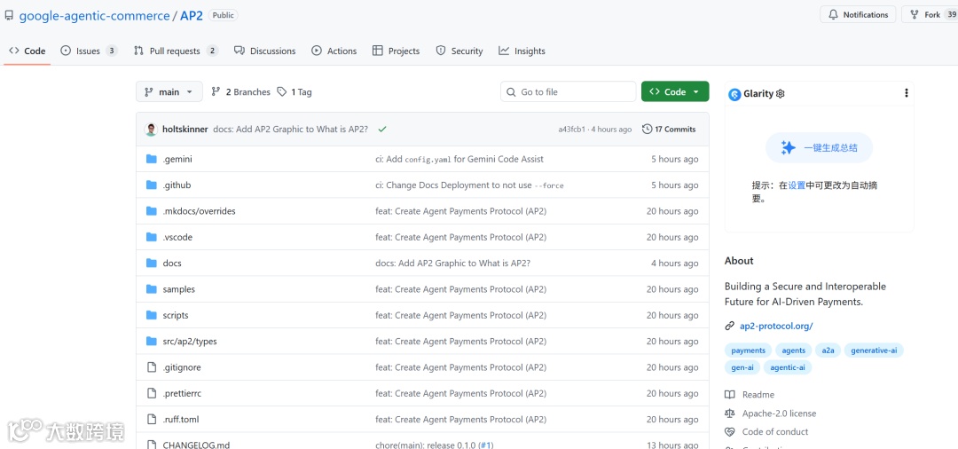Open the src/ap2/types folder
The image size is (958, 449).
[190, 342]
